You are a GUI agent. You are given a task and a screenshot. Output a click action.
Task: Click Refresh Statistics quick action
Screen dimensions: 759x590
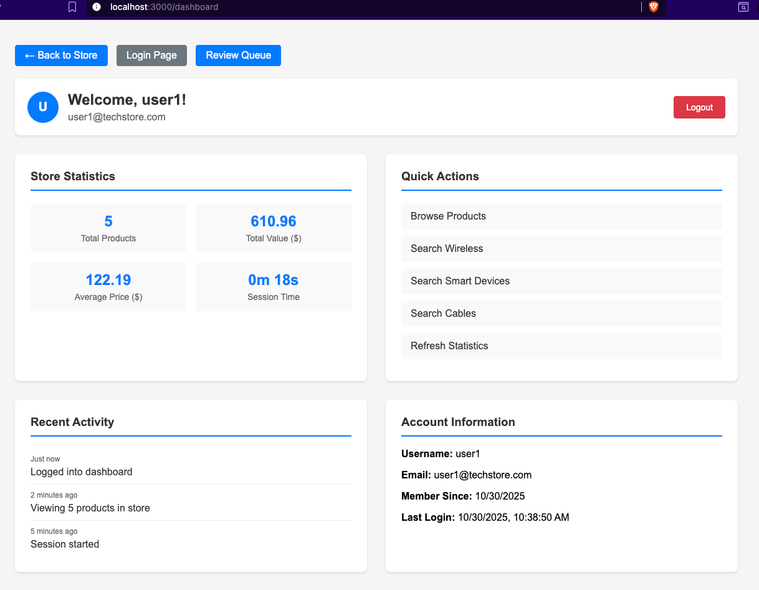click(x=561, y=346)
